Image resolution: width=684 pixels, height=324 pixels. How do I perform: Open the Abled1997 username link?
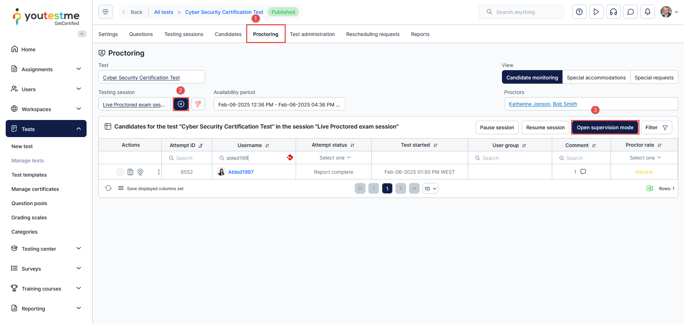(x=241, y=172)
